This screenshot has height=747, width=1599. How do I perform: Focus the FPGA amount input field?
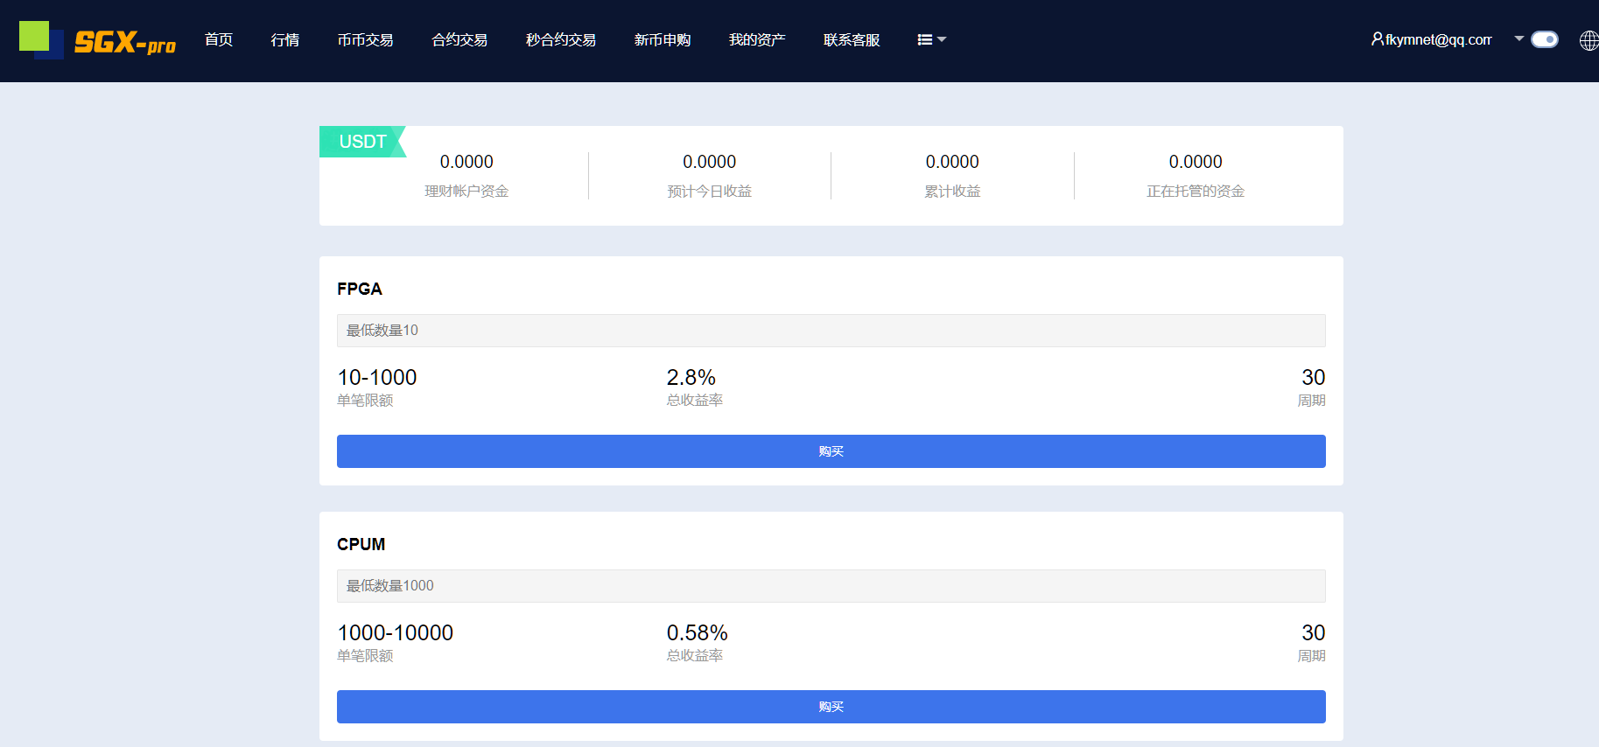coord(831,331)
